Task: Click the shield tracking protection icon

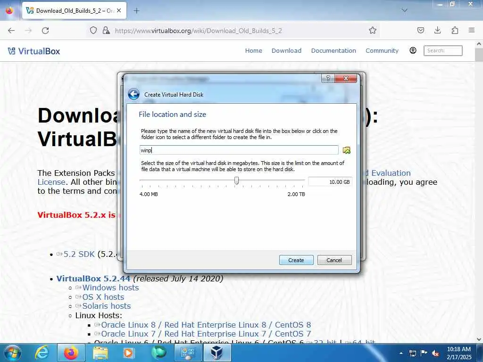Action: pyautogui.click(x=93, y=30)
